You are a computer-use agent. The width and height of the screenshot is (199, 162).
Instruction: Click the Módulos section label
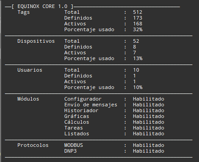point(28,99)
